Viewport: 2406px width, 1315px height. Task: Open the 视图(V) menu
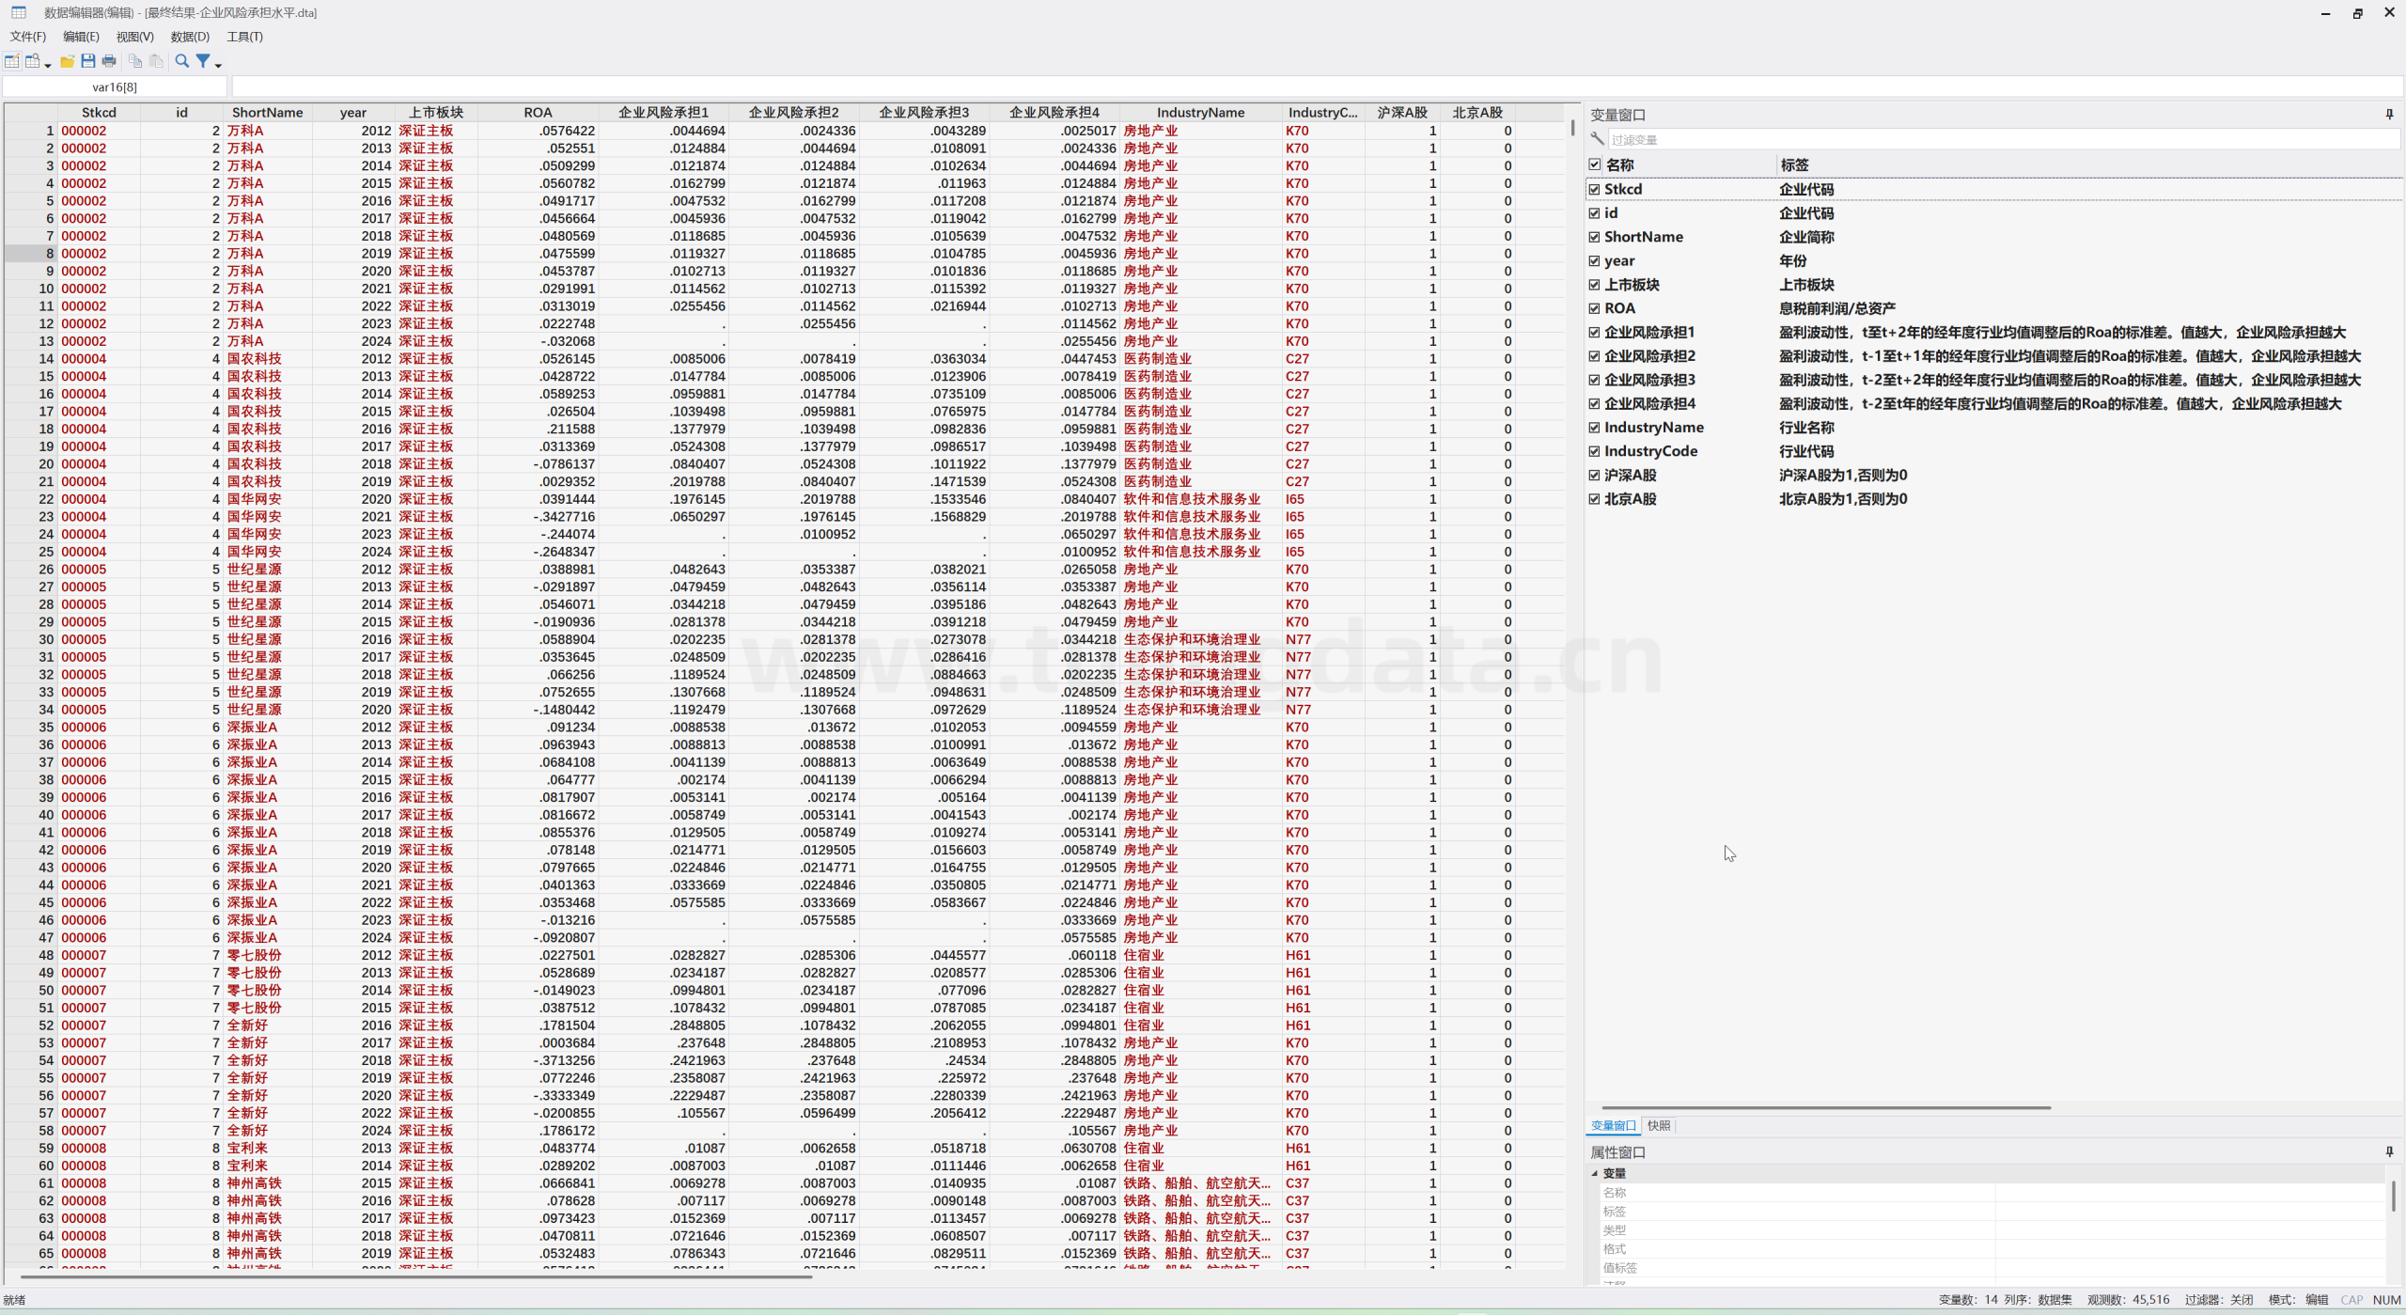tap(134, 37)
